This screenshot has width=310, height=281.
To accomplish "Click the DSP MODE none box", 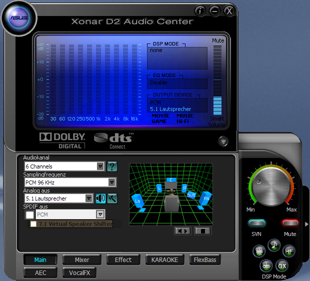I will coord(177,58).
